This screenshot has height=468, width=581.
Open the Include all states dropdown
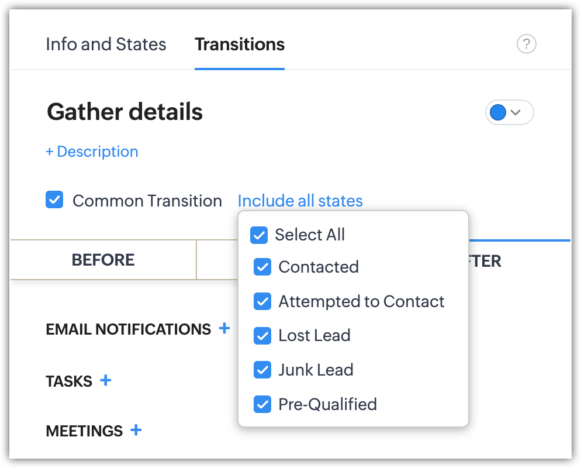300,201
